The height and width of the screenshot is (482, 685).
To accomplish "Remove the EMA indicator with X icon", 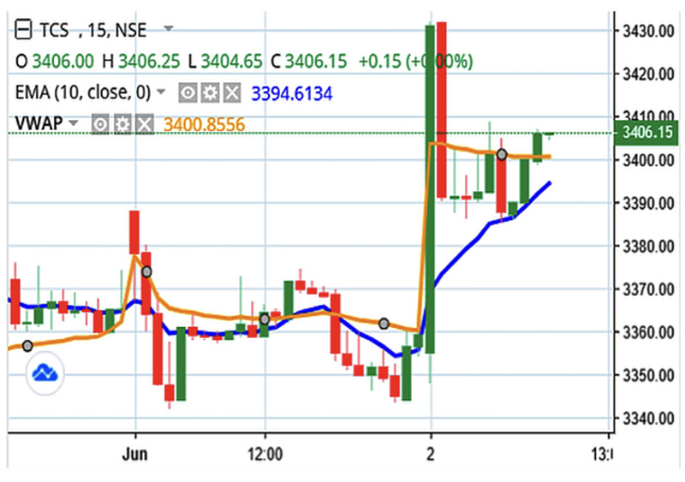I will pyautogui.click(x=231, y=92).
